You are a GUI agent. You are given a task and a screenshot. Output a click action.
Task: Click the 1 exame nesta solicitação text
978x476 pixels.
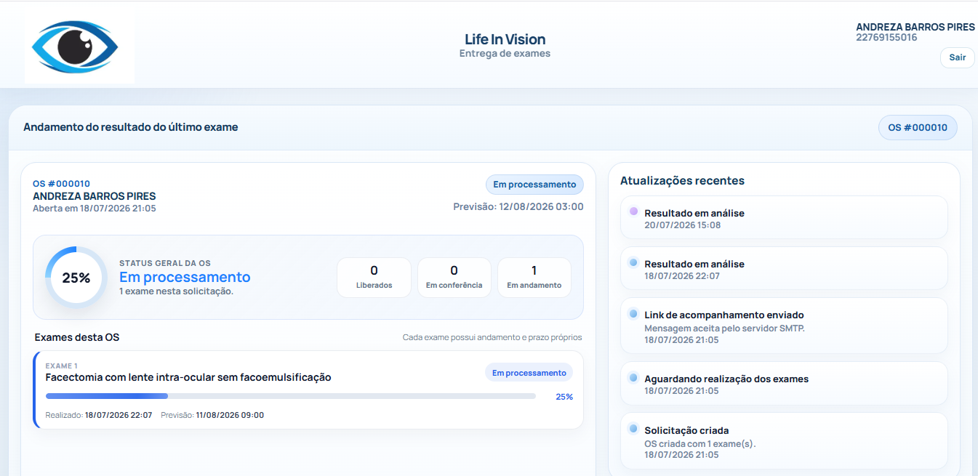(x=176, y=291)
